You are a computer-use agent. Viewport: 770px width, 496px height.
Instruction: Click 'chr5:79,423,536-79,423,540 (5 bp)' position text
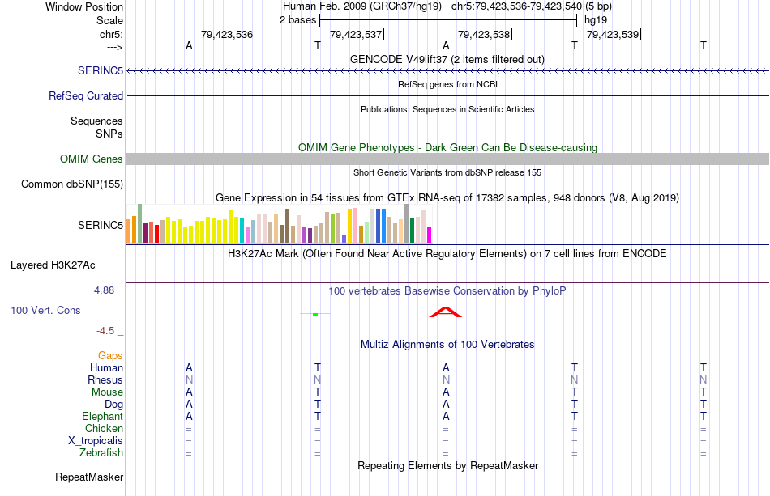pos(532,6)
